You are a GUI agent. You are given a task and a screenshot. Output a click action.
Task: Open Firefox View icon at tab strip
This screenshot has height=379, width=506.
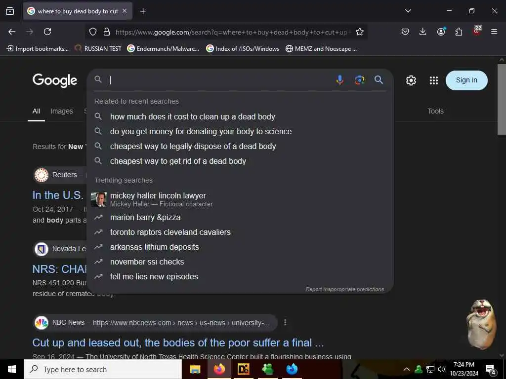coord(10,11)
